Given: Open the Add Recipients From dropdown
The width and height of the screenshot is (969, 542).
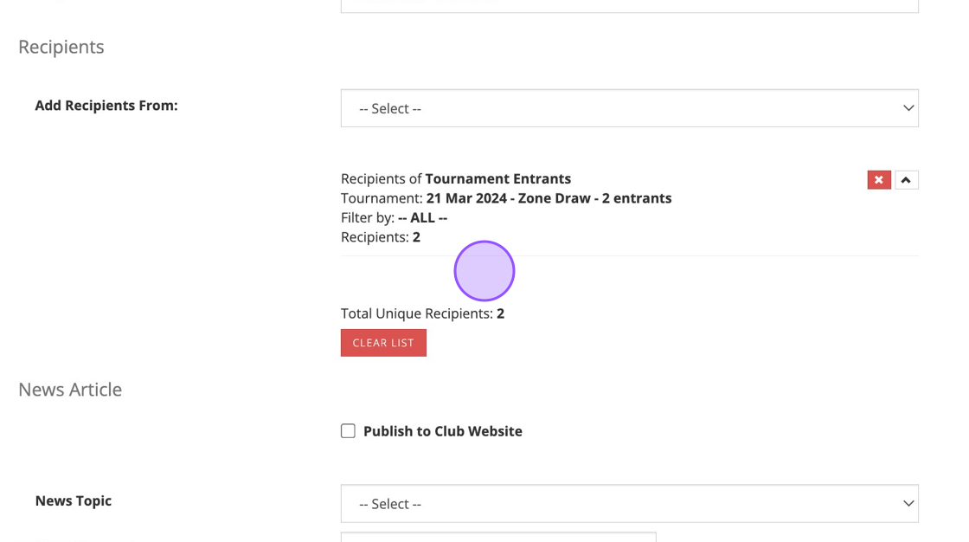Looking at the screenshot, I should coord(629,108).
